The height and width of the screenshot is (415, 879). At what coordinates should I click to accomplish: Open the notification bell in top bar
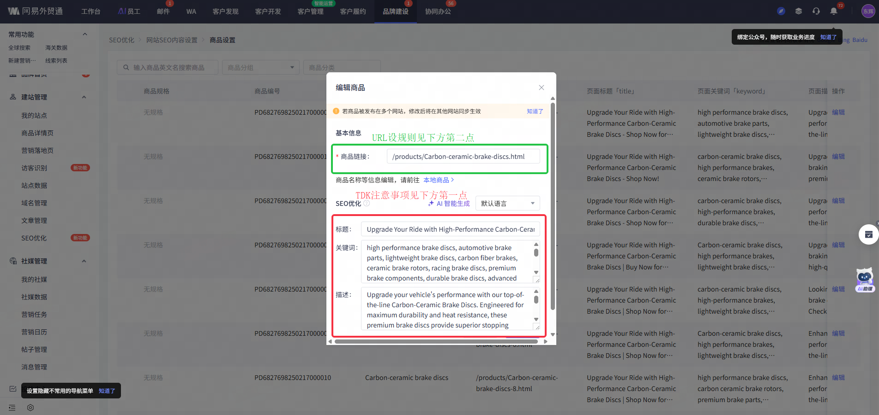[833, 11]
